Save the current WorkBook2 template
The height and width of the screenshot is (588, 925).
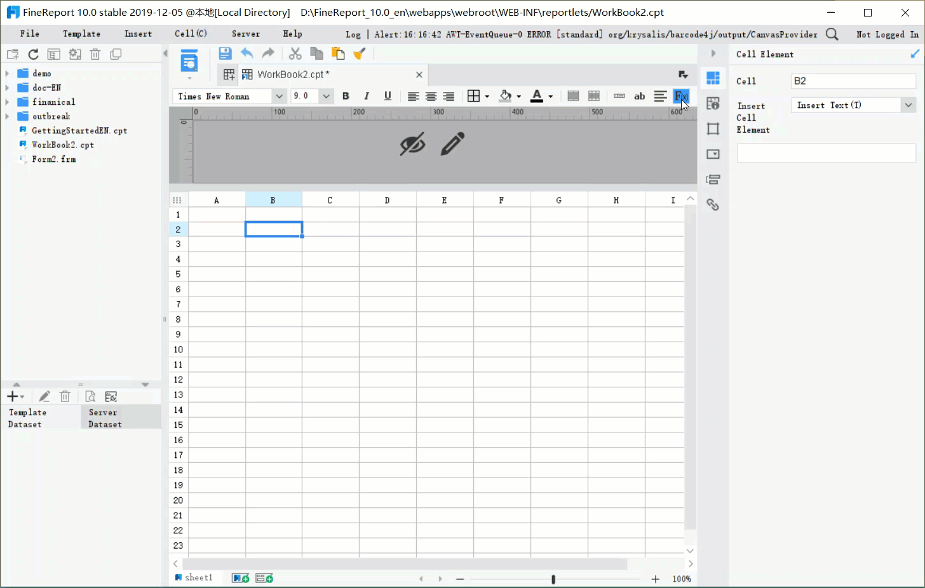225,53
